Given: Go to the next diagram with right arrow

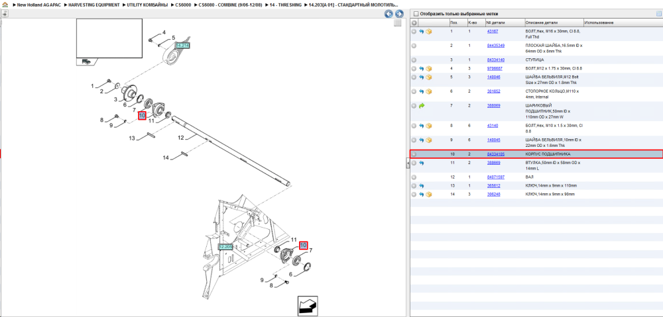Looking at the screenshot, I should pos(398,14).
